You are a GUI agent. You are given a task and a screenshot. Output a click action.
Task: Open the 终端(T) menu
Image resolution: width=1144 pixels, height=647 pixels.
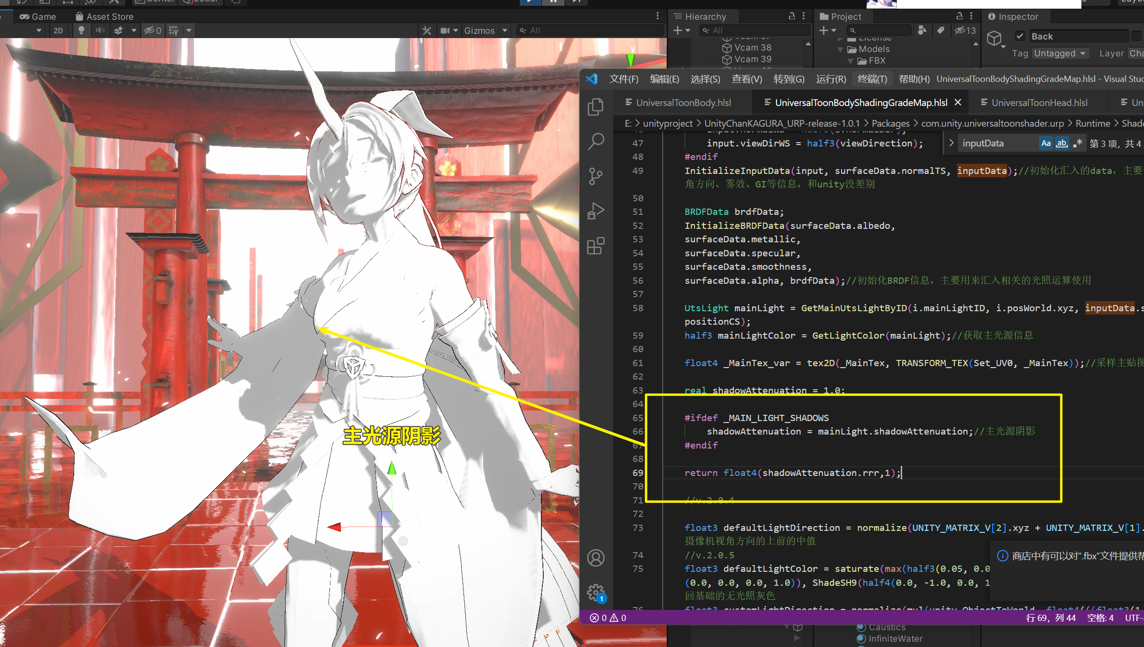pyautogui.click(x=872, y=79)
